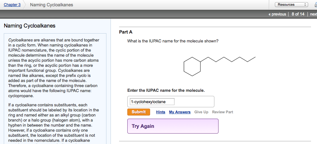Click the Give Up option
The width and height of the screenshot is (317, 144).
pyautogui.click(x=201, y=112)
